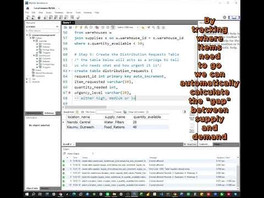Toggle panel visibility buttons at top right
Image resolution: width=264 pixels, height=198 pixels.
[234, 18]
